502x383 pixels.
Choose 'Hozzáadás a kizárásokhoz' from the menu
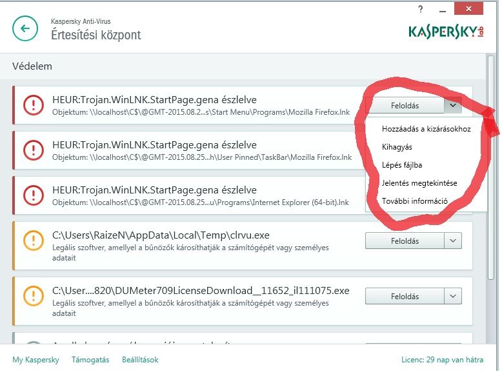click(426, 129)
